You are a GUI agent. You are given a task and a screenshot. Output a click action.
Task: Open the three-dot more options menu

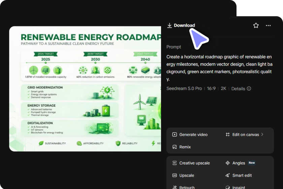268,26
